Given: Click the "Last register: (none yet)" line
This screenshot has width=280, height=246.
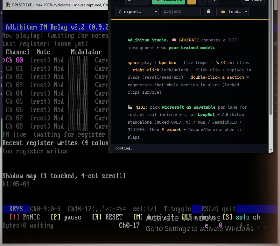Looking at the screenshot, I should (45, 44).
